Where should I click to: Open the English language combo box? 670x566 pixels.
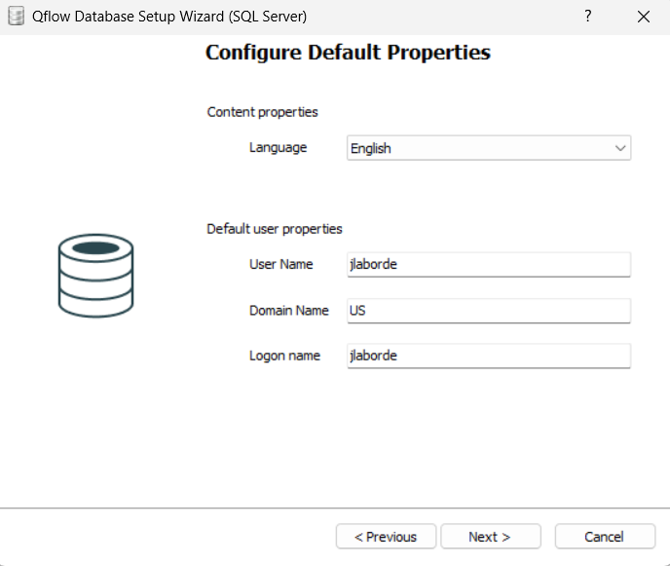tap(489, 148)
